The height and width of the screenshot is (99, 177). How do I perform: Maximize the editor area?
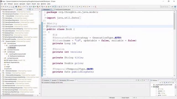tap(175, 9)
